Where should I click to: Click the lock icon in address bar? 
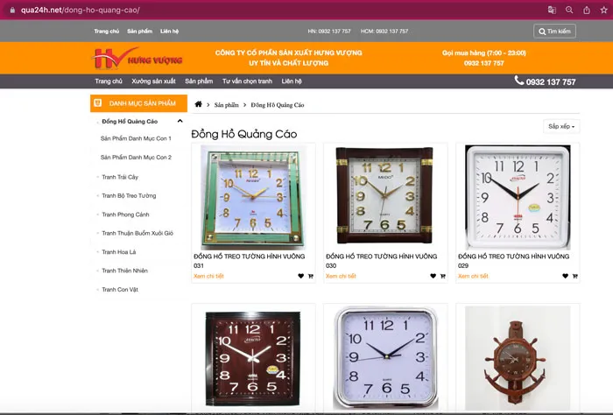[12, 11]
